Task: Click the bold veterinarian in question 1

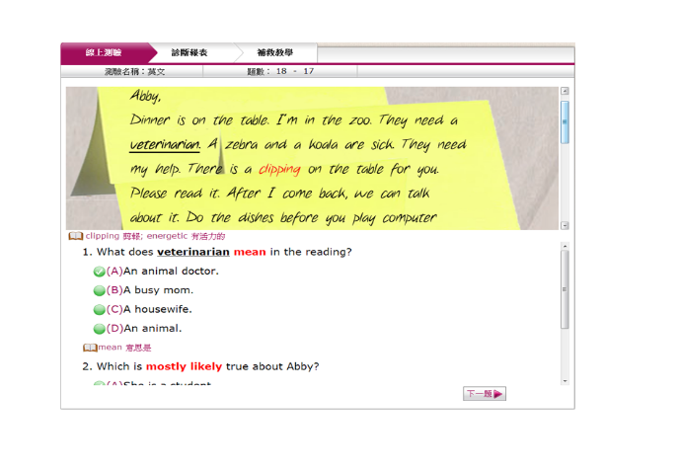Action: tap(192, 252)
